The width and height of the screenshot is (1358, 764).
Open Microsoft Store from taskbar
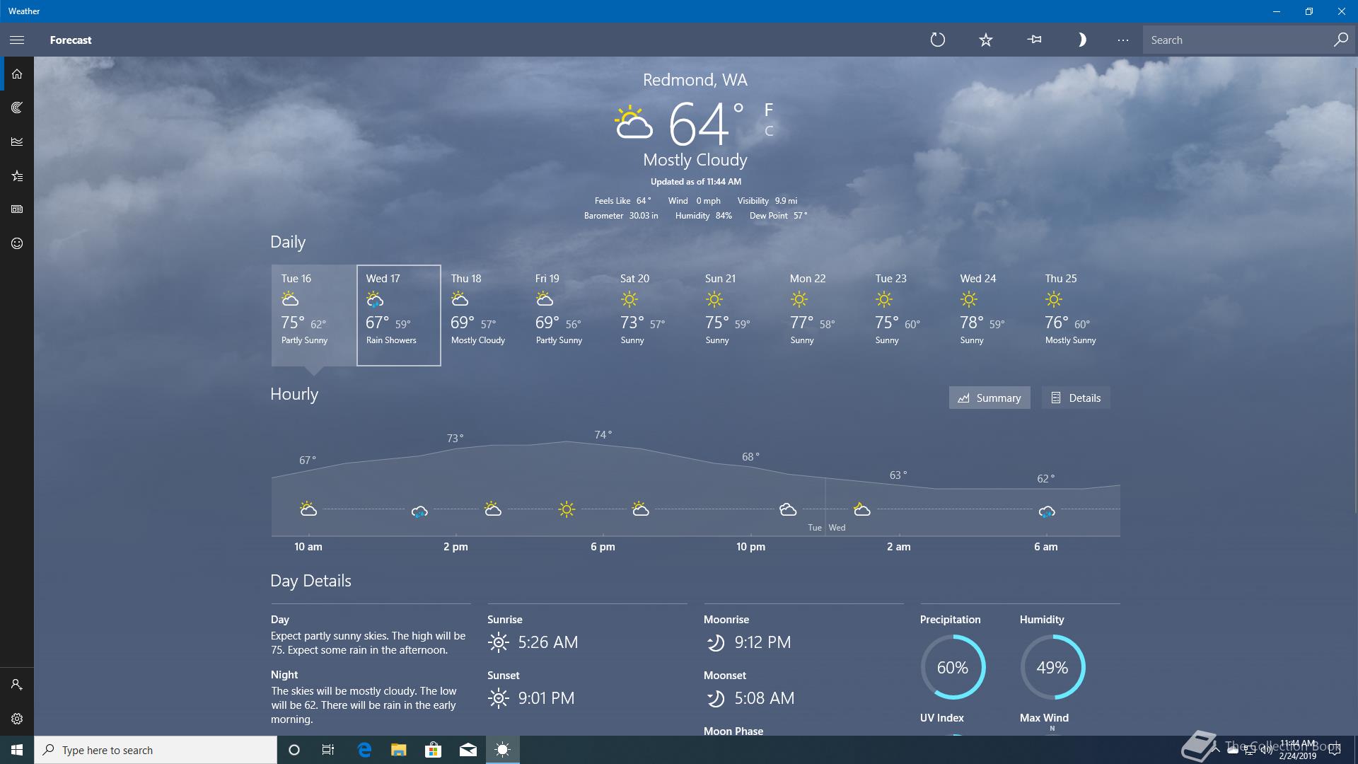click(433, 750)
